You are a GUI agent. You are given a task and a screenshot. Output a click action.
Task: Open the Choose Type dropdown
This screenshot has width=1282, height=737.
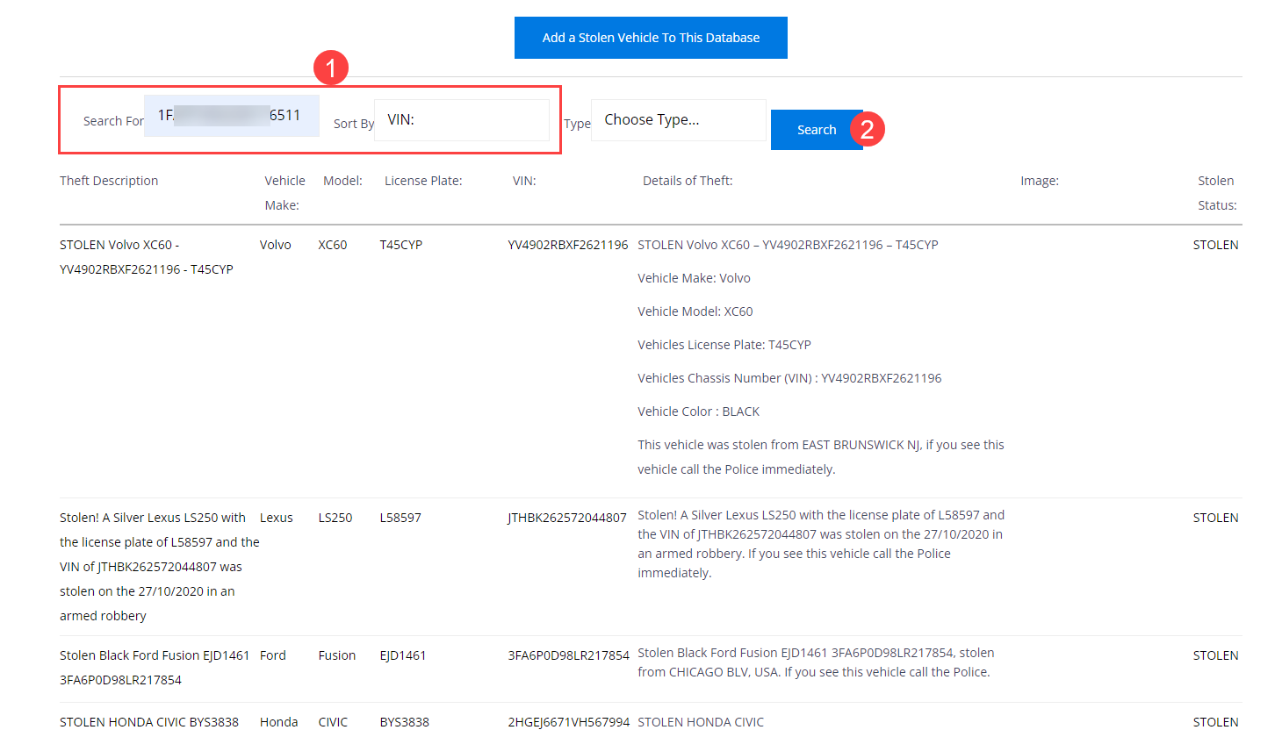(679, 120)
